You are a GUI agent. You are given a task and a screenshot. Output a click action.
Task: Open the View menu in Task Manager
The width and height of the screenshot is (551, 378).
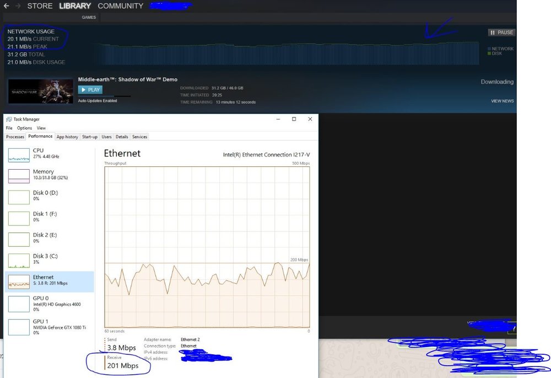[41, 128]
